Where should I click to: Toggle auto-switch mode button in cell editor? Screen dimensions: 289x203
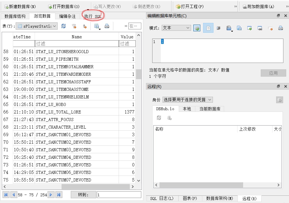197,28
